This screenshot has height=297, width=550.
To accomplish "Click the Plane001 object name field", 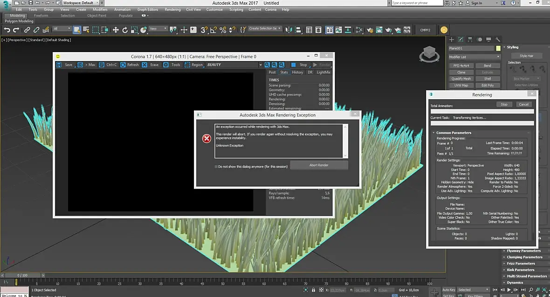I will [471, 48].
